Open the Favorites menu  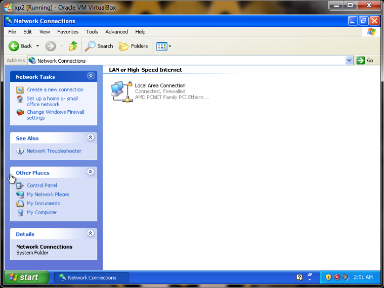(x=68, y=32)
